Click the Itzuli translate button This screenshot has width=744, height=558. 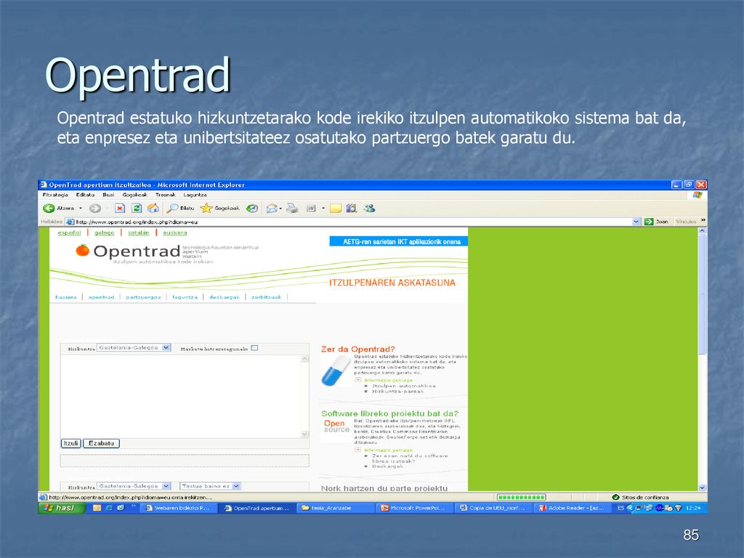click(x=70, y=443)
